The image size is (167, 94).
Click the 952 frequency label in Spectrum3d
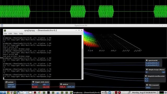click(113, 50)
